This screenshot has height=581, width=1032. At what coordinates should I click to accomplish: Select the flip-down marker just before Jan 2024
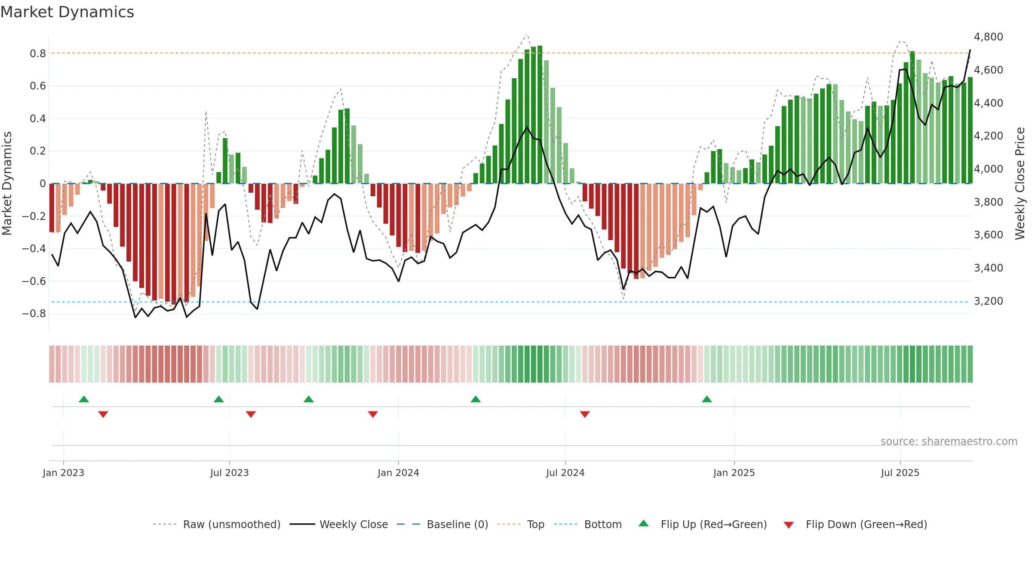pyautogui.click(x=373, y=414)
